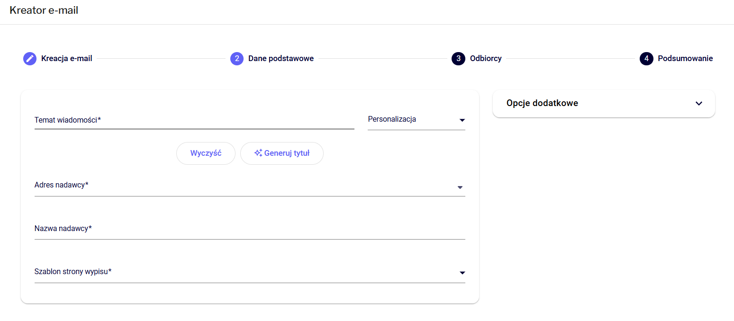
Task: Focus the Temat wiadomości field
Action: coord(194,120)
